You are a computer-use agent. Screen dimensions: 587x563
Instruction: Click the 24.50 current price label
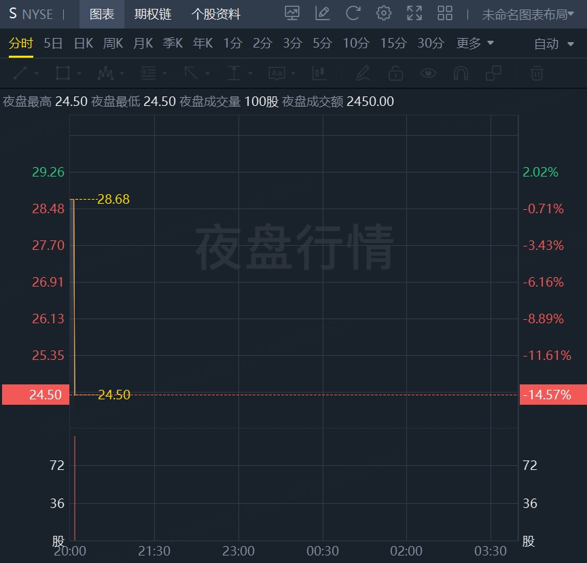coord(35,395)
